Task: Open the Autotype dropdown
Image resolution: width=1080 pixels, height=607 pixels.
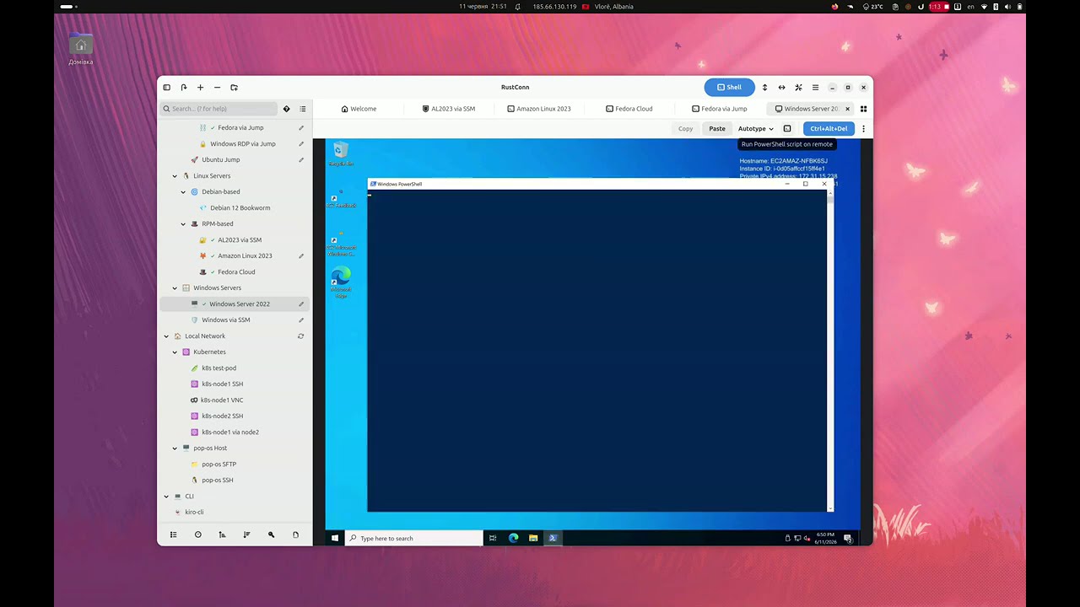Action: 755,129
